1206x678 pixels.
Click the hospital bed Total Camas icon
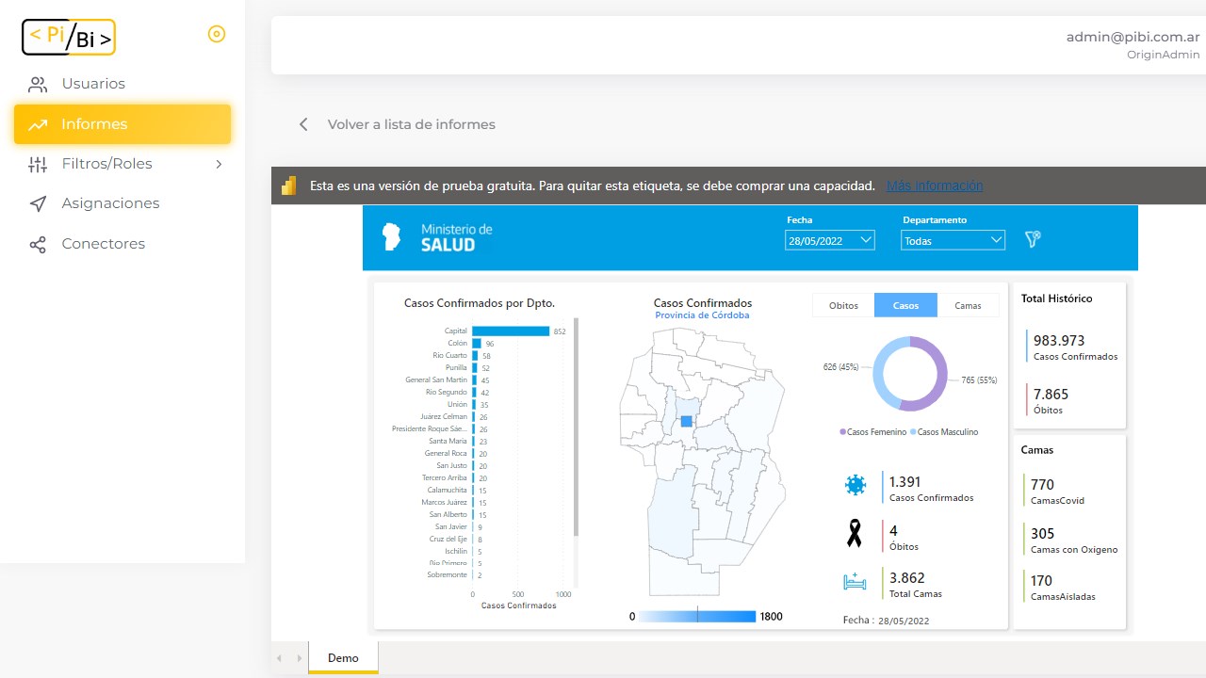click(855, 582)
